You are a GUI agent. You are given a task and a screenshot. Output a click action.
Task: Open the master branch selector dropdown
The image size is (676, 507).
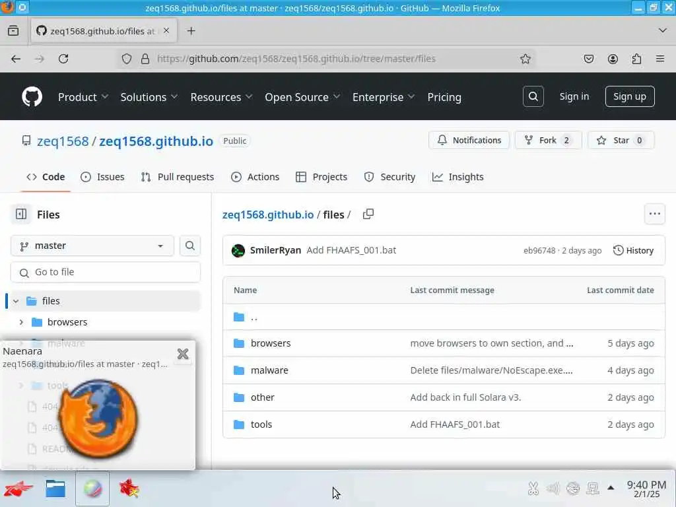click(92, 246)
